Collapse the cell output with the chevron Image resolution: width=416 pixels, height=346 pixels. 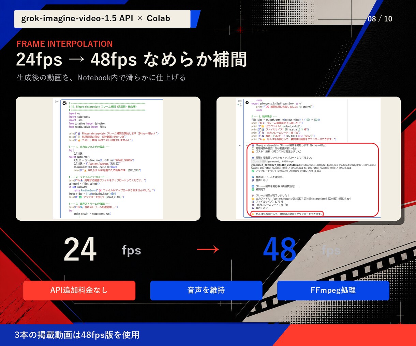point(240,145)
